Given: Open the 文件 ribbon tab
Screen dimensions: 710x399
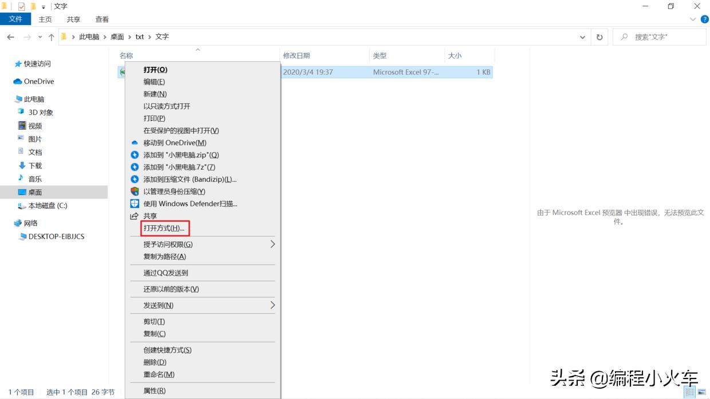Looking at the screenshot, I should coord(15,19).
